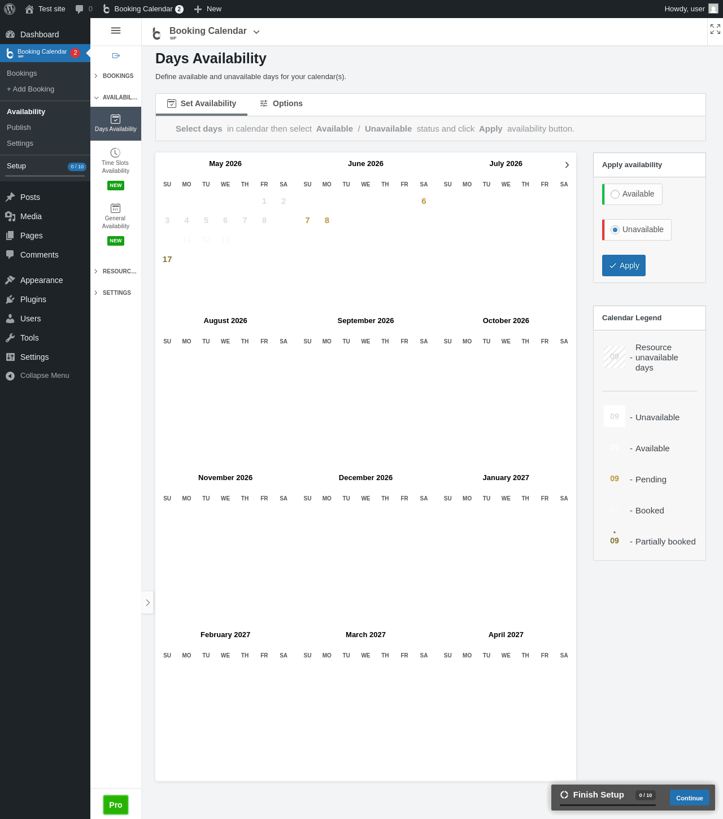The width and height of the screenshot is (723, 819).
Task: Expand the SETTINGS submenu section
Action: (116, 293)
